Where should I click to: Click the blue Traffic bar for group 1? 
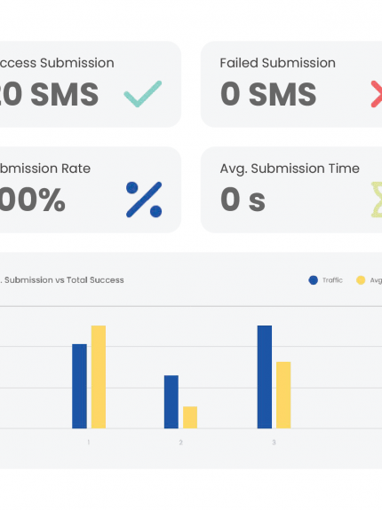pyautogui.click(x=79, y=386)
